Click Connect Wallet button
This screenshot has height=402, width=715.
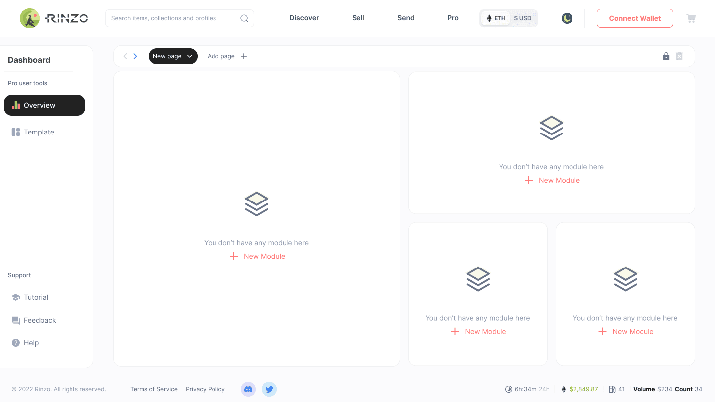[x=635, y=18]
